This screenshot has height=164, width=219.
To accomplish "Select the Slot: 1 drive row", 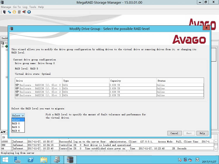I will 109,88.
